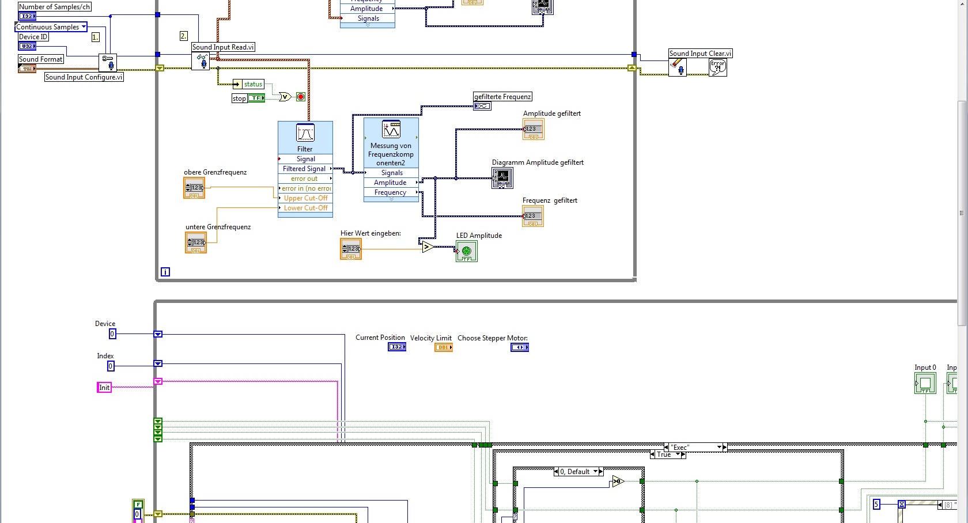Select the Hier Wert eingeben numeric control
This screenshot has height=523, width=968.
point(351,249)
